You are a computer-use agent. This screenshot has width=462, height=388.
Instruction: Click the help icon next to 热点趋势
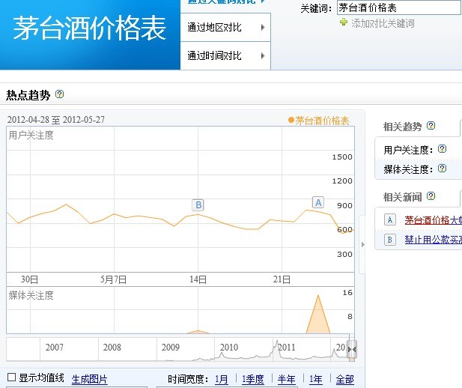(59, 94)
